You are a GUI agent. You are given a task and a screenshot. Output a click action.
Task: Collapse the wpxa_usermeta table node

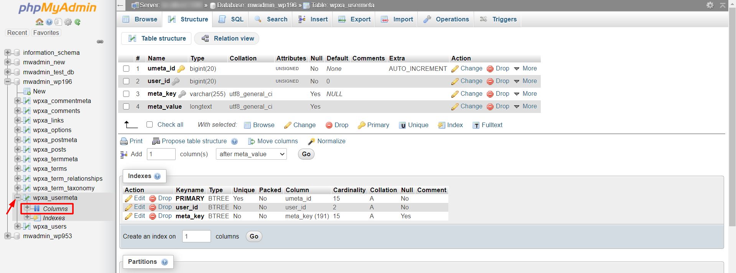(x=17, y=198)
